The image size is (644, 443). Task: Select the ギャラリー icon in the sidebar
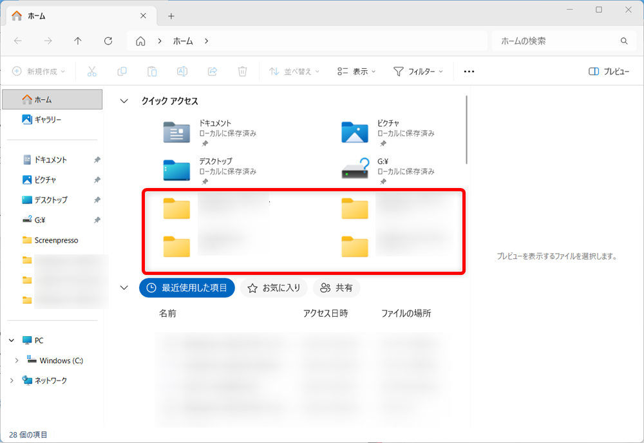(26, 119)
